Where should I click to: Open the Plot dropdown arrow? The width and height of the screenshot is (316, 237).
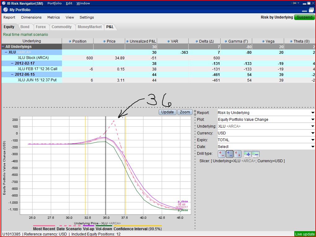coord(313,120)
